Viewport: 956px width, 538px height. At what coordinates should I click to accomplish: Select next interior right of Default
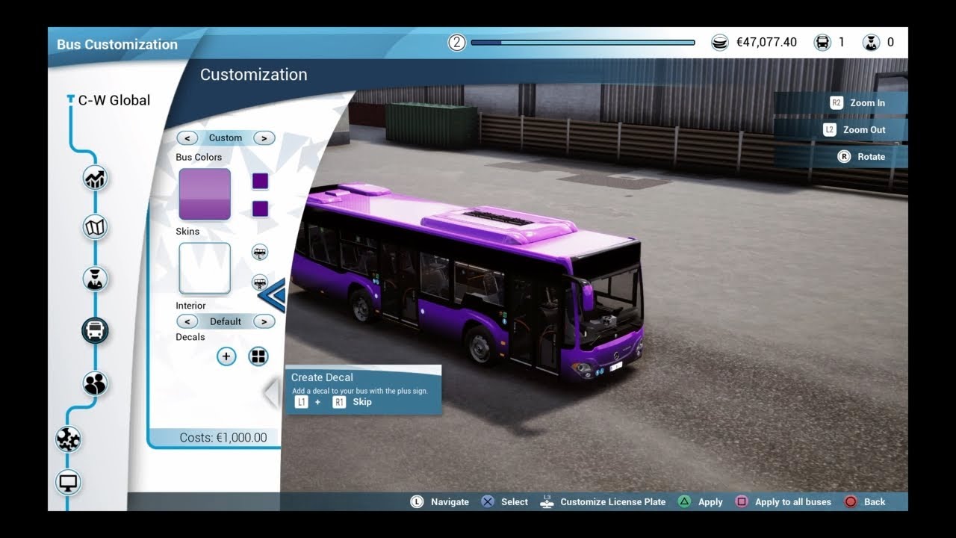tap(264, 321)
